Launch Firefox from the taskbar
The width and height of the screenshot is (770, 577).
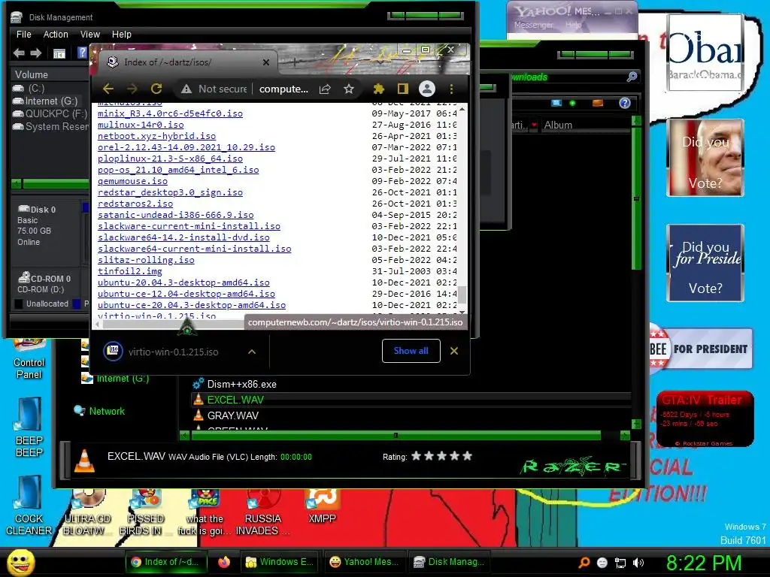pyautogui.click(x=224, y=562)
